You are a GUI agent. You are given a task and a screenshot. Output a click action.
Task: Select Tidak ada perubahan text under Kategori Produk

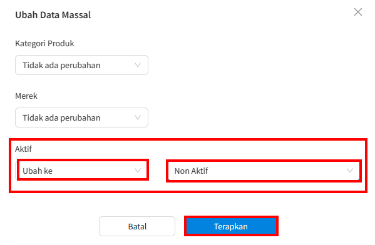[x=61, y=65]
